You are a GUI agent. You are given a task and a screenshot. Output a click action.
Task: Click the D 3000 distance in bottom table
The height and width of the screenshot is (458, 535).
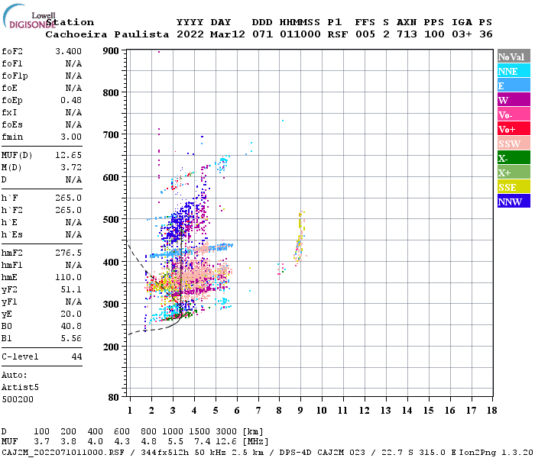[226, 432]
